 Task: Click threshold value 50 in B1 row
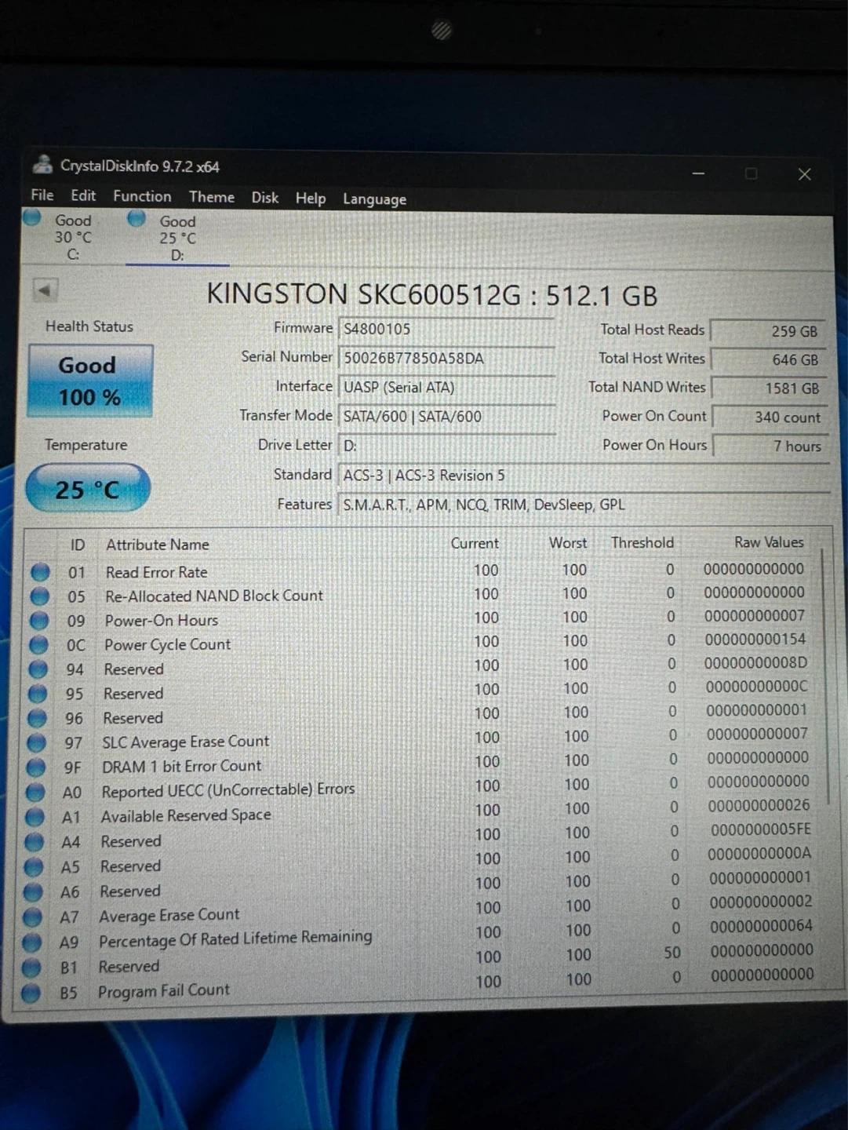tap(672, 953)
